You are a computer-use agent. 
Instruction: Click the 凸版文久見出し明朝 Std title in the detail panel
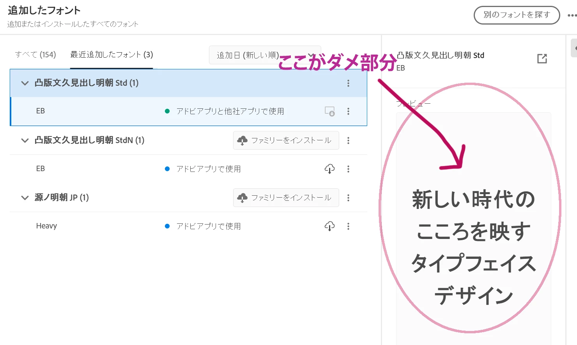441,55
